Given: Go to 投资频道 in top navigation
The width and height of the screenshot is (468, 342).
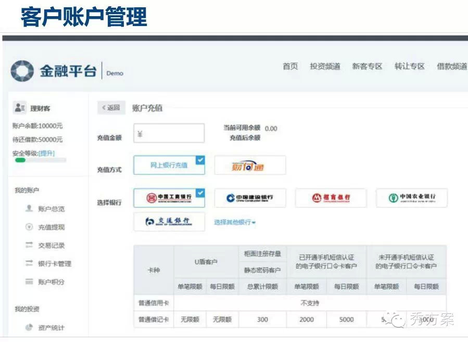Looking at the screenshot, I should pyautogui.click(x=325, y=66).
